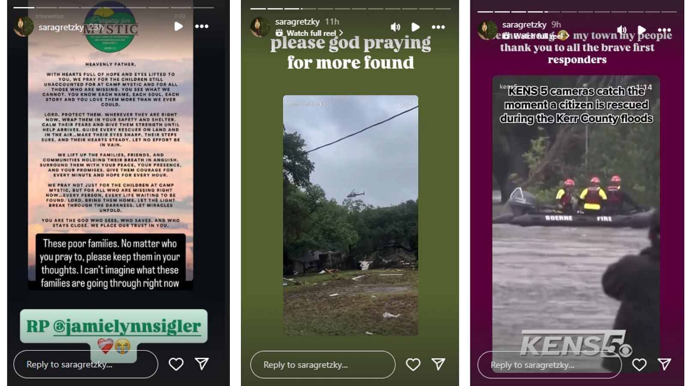Like the middle story with heart icon

[x=413, y=365]
